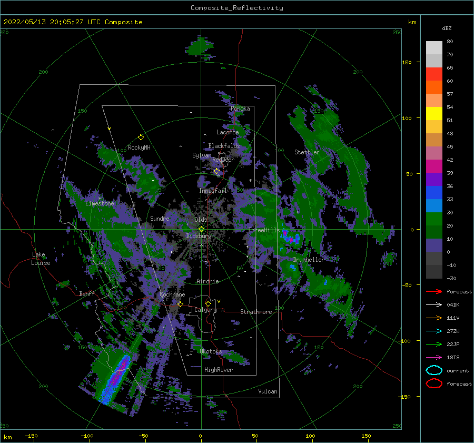
Task: Click the Sylvan label on map
Action: click(x=202, y=155)
